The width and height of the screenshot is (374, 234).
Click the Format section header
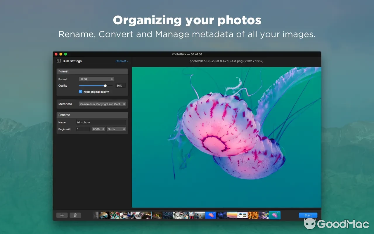(63, 71)
